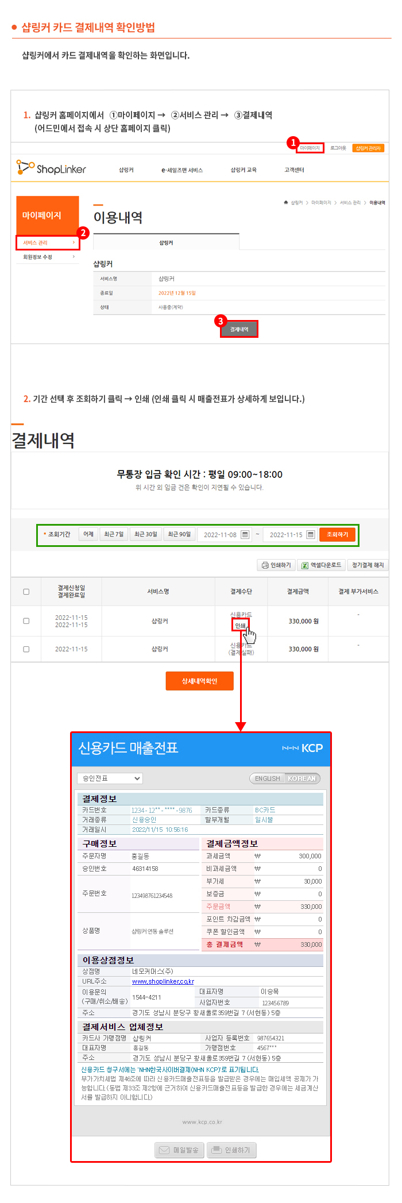Expand the 서비스 관리 sidebar item
Image resolution: width=402 pixels, height=1203 pixels.
click(48, 242)
